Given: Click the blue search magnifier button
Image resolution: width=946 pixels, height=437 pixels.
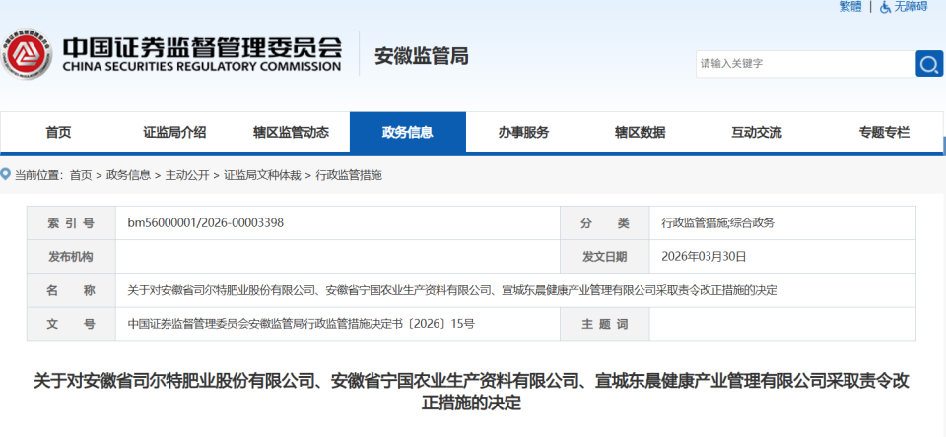Looking at the screenshot, I should pos(929,63).
